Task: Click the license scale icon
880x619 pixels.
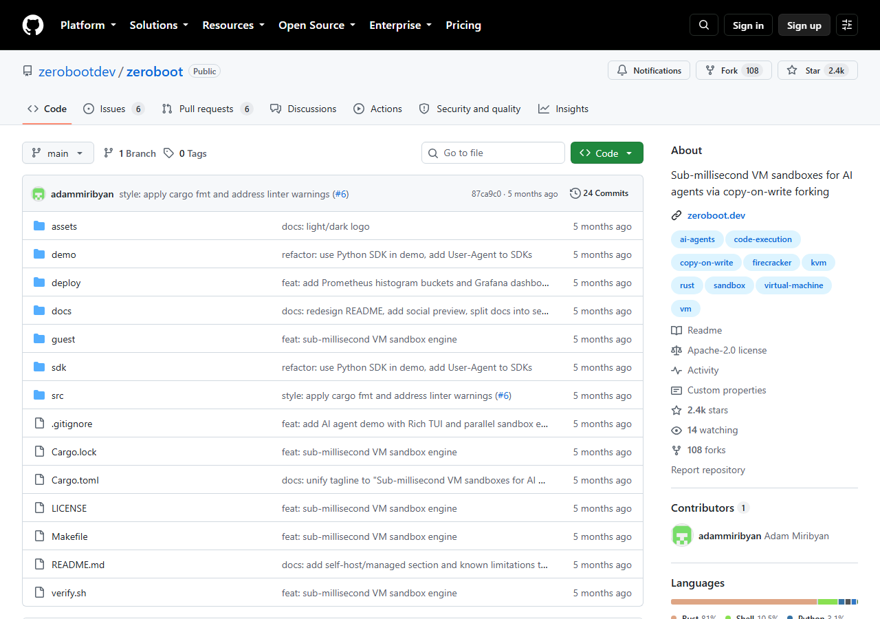Action: [x=676, y=350]
